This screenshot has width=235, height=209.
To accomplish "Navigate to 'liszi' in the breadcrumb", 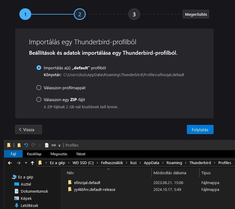I will pos(133,163).
